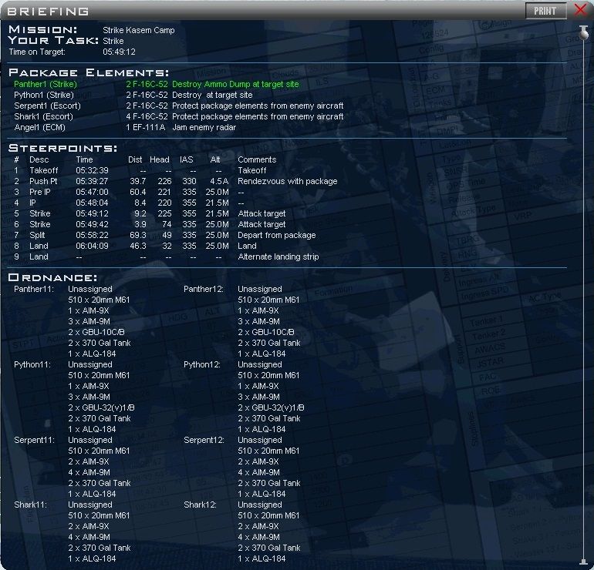Click landing time 06:04:09
The image size is (594, 570).
click(92, 246)
